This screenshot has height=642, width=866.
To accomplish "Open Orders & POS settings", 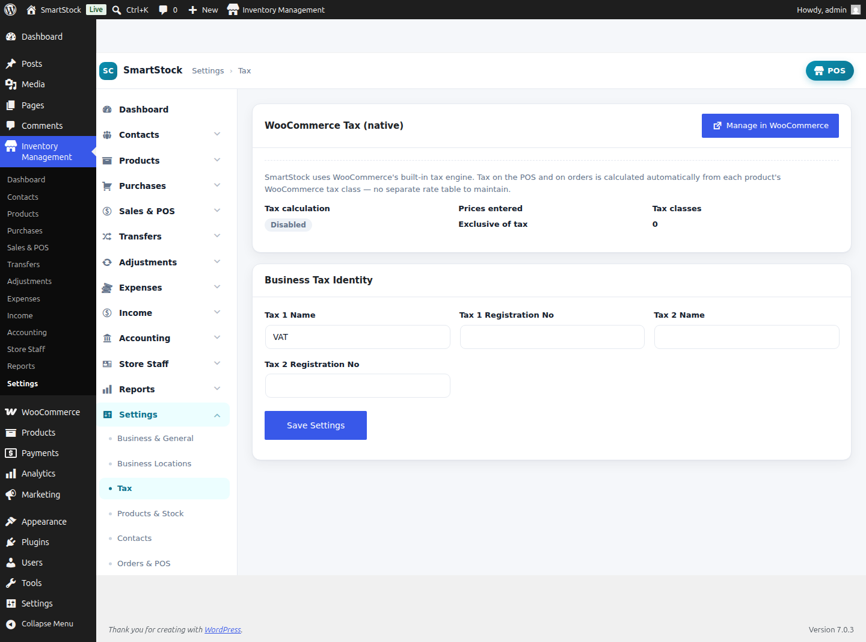I will coord(144,564).
